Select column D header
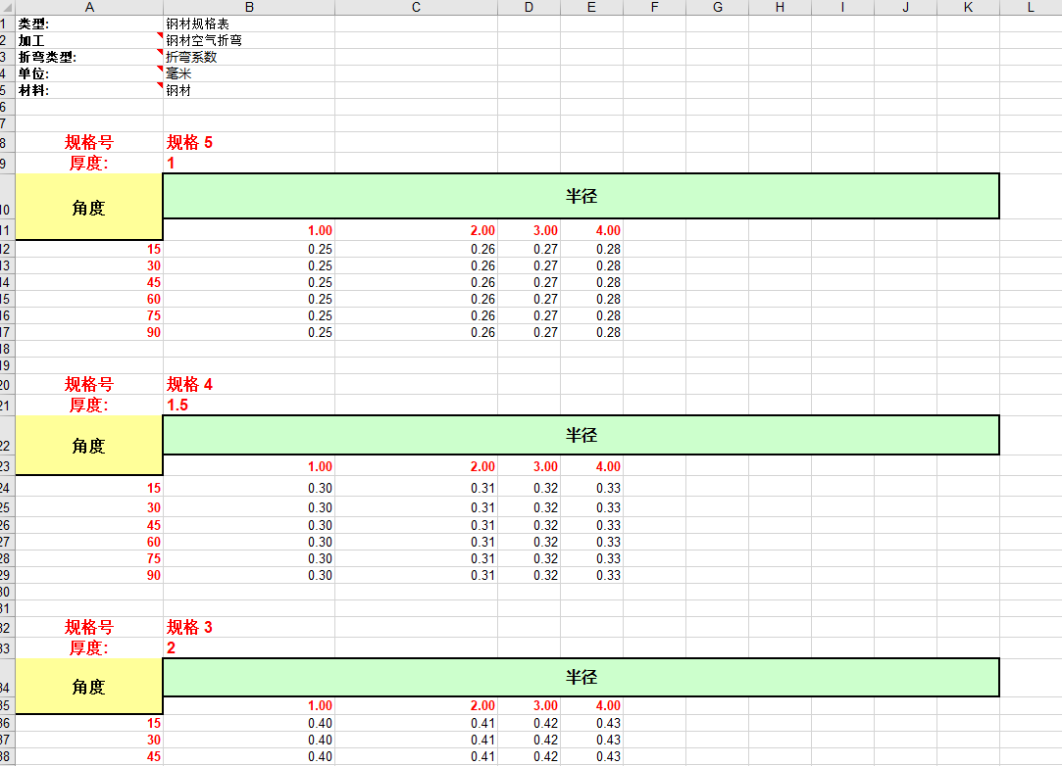 tap(529, 8)
